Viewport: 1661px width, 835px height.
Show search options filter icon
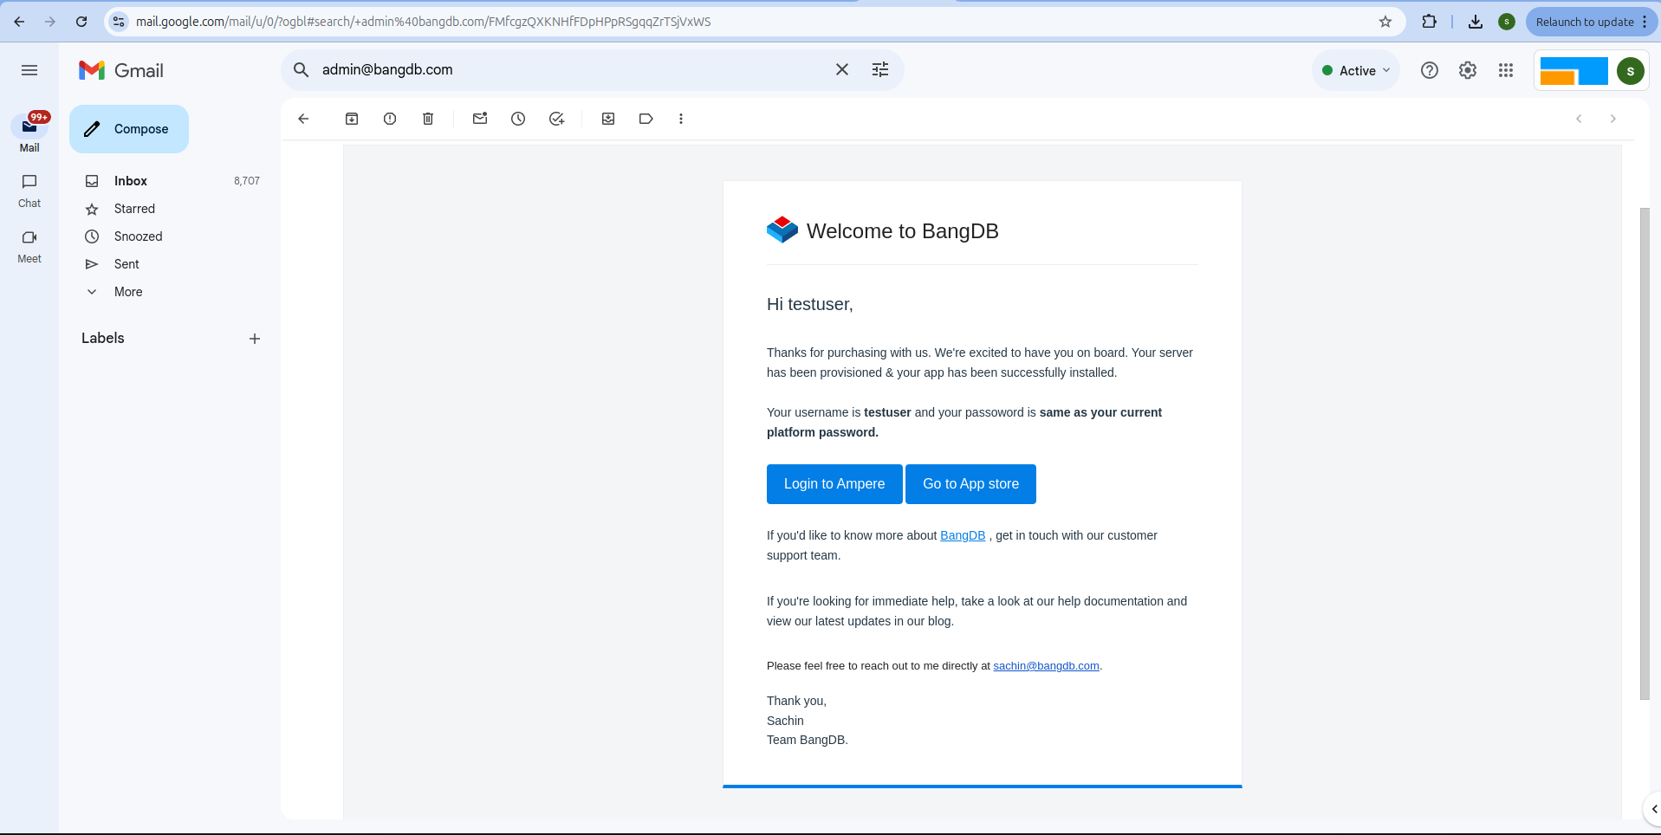[x=880, y=69]
